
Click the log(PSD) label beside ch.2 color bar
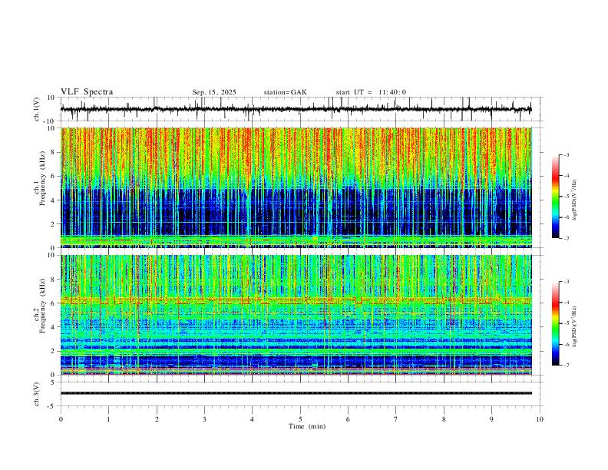pos(574,327)
